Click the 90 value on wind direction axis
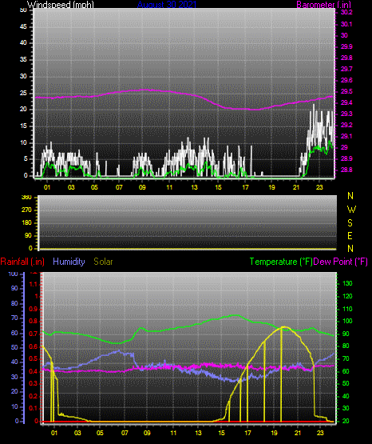Screen dimensions: 372x444 [28, 235]
